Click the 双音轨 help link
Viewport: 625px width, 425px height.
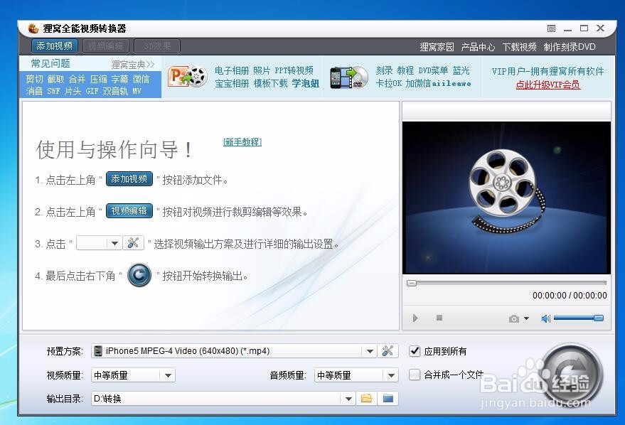(x=115, y=91)
